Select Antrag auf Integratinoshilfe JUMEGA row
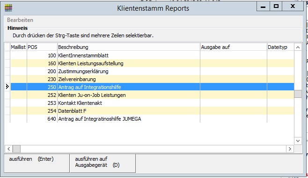The image size is (308, 178). point(152,119)
